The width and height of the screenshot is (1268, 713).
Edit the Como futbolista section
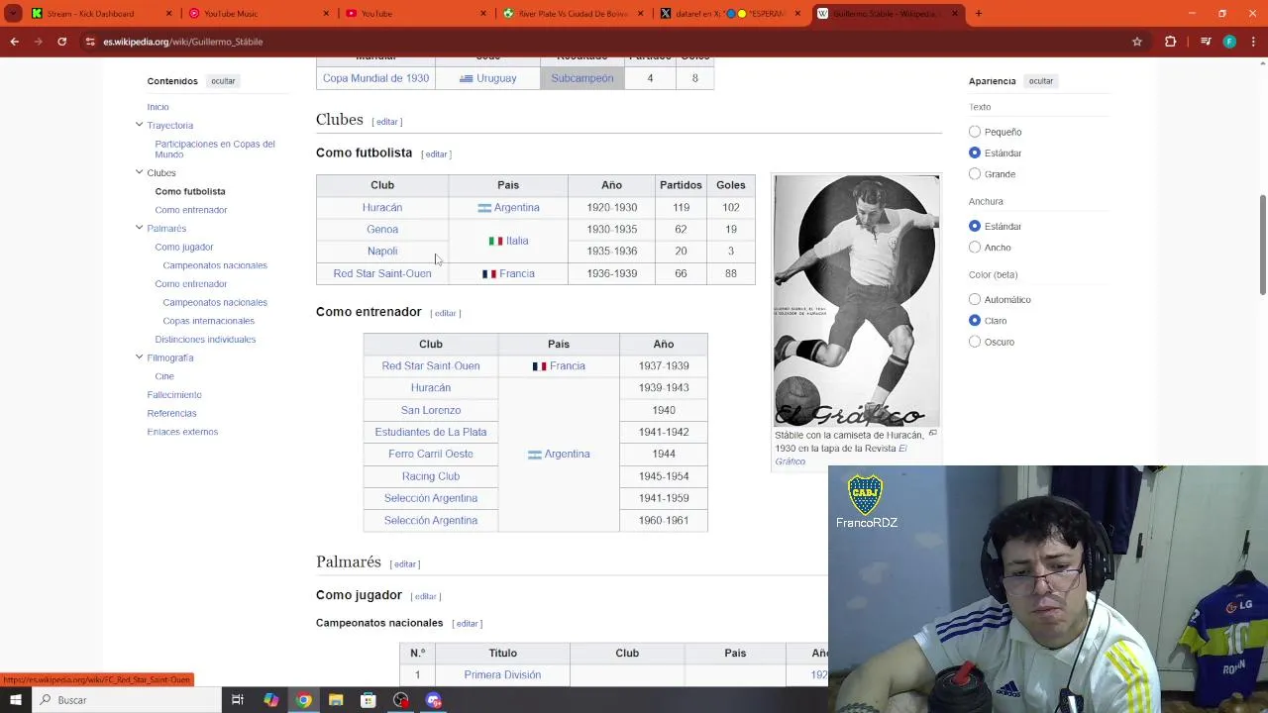pyautogui.click(x=436, y=154)
